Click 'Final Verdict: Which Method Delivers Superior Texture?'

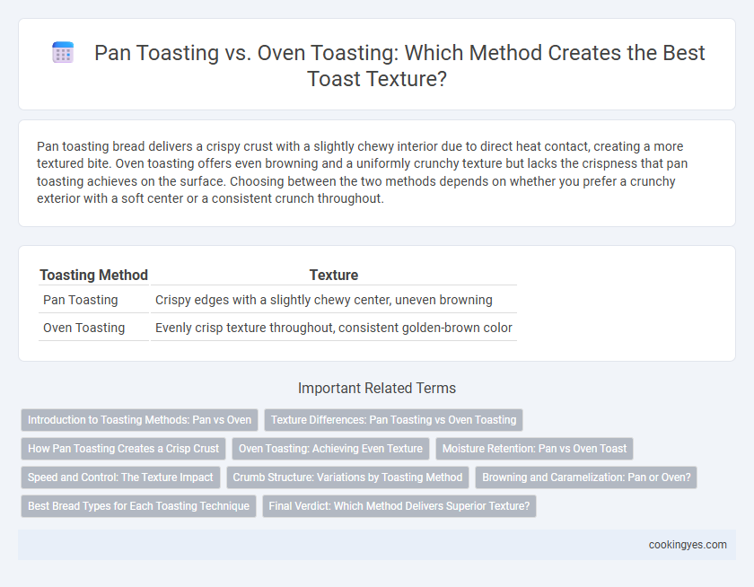[399, 506]
